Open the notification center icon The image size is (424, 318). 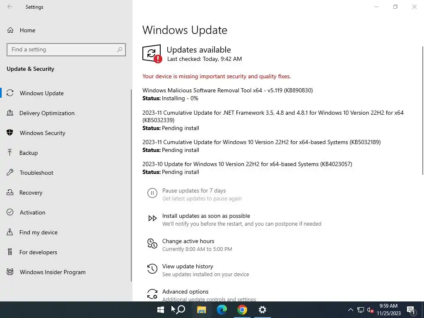(x=411, y=310)
